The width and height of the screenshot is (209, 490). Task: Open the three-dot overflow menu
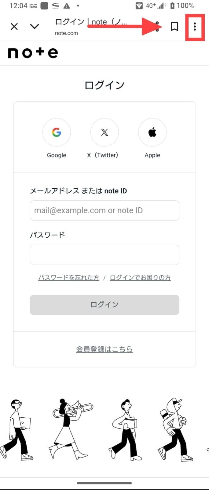(x=195, y=27)
